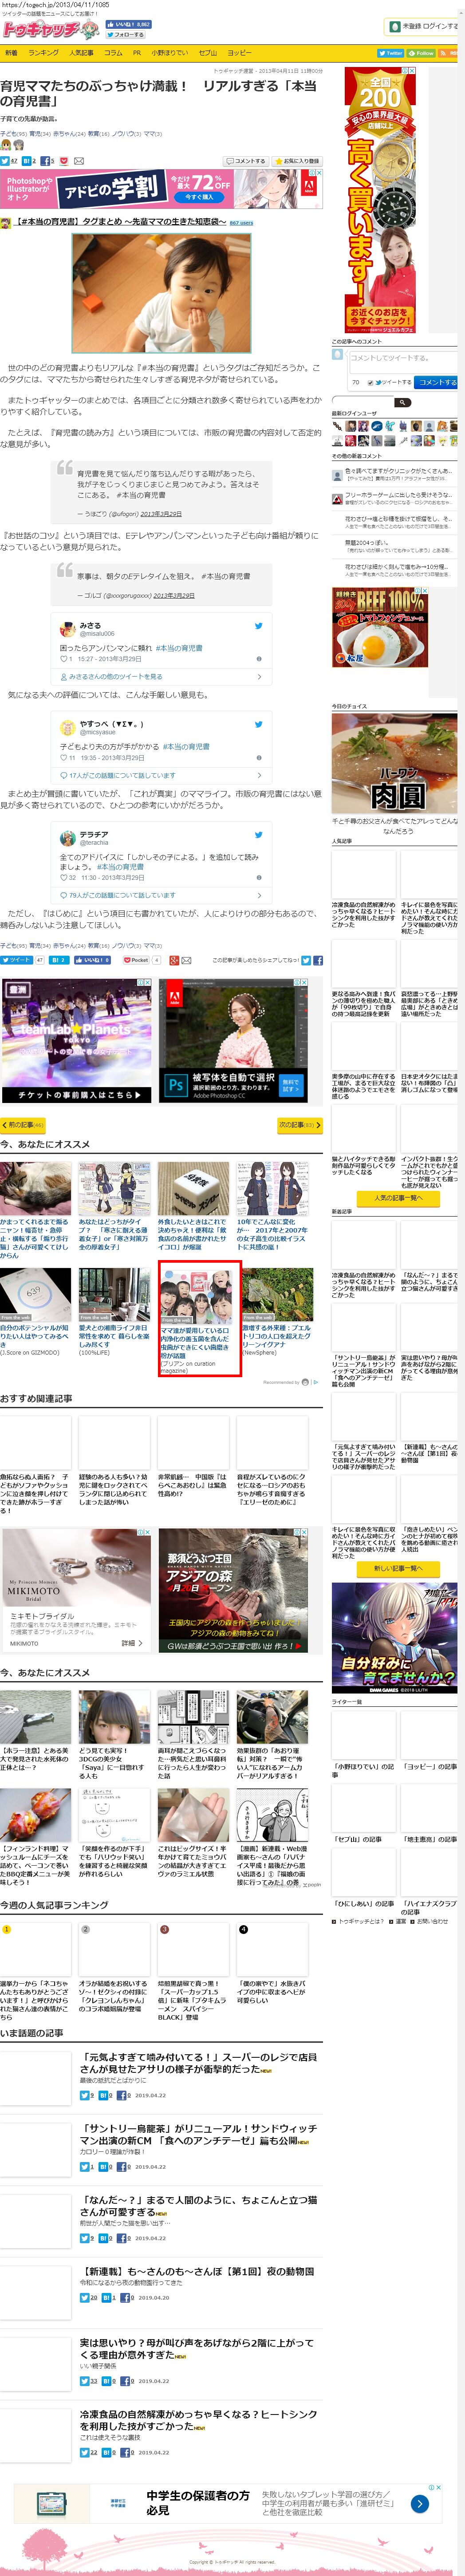Click the 詳細 arrow on MIKIMOTO ad
The height and width of the screenshot is (2576, 465).
click(x=132, y=1643)
